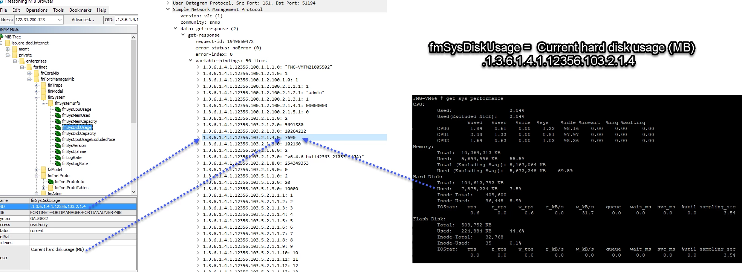Open the Help menu
742x272 pixels.
pos(101,10)
